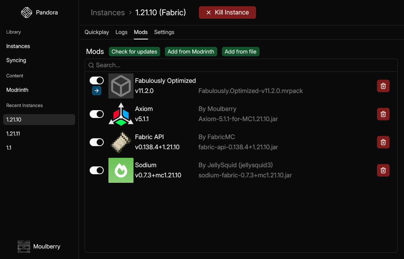This screenshot has height=259, width=404.
Task: Delete the Fabulously Optimized modpack
Action: pyautogui.click(x=383, y=86)
